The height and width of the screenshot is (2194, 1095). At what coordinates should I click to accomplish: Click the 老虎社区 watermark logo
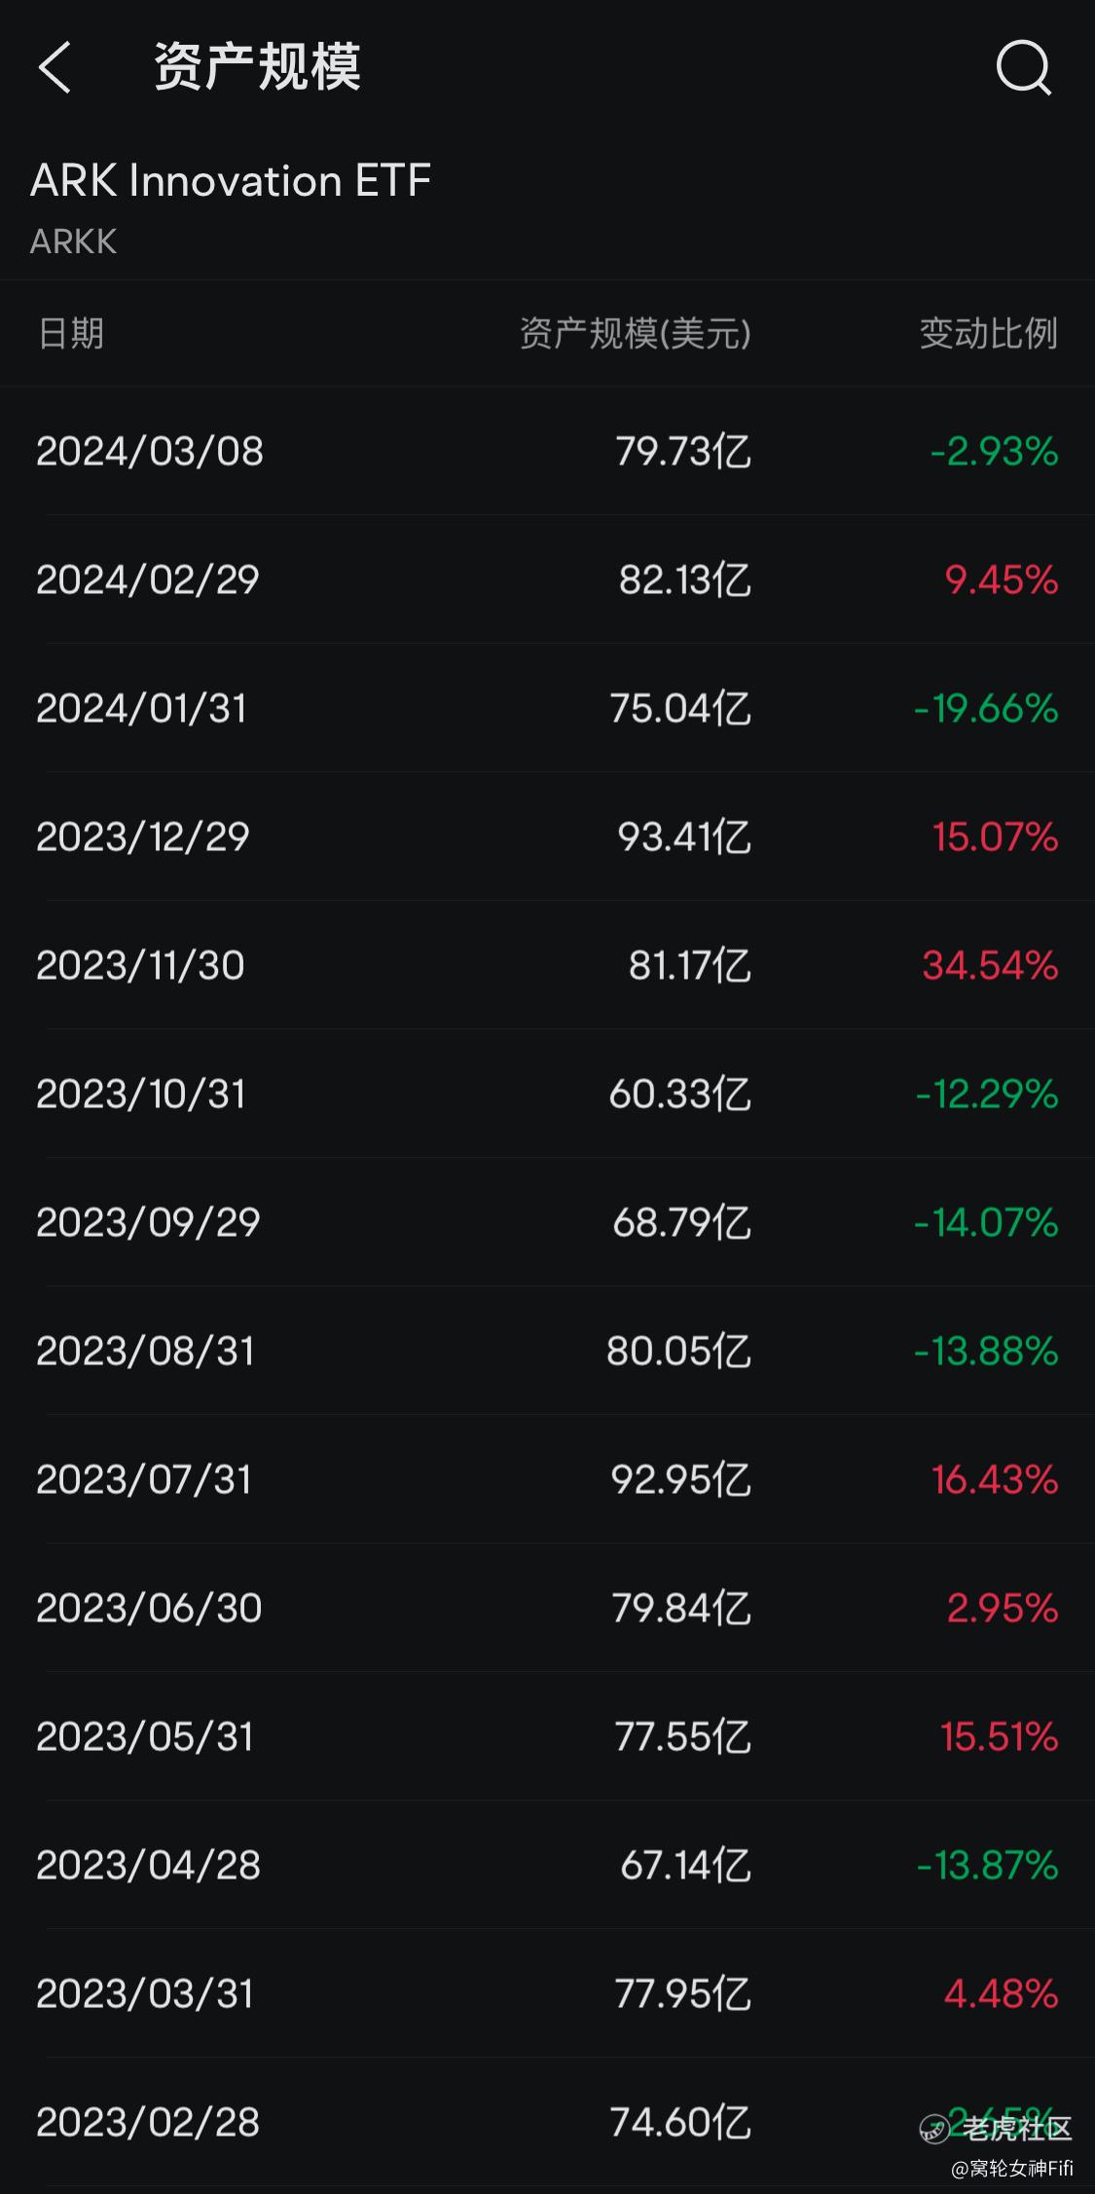pyautogui.click(x=996, y=2129)
